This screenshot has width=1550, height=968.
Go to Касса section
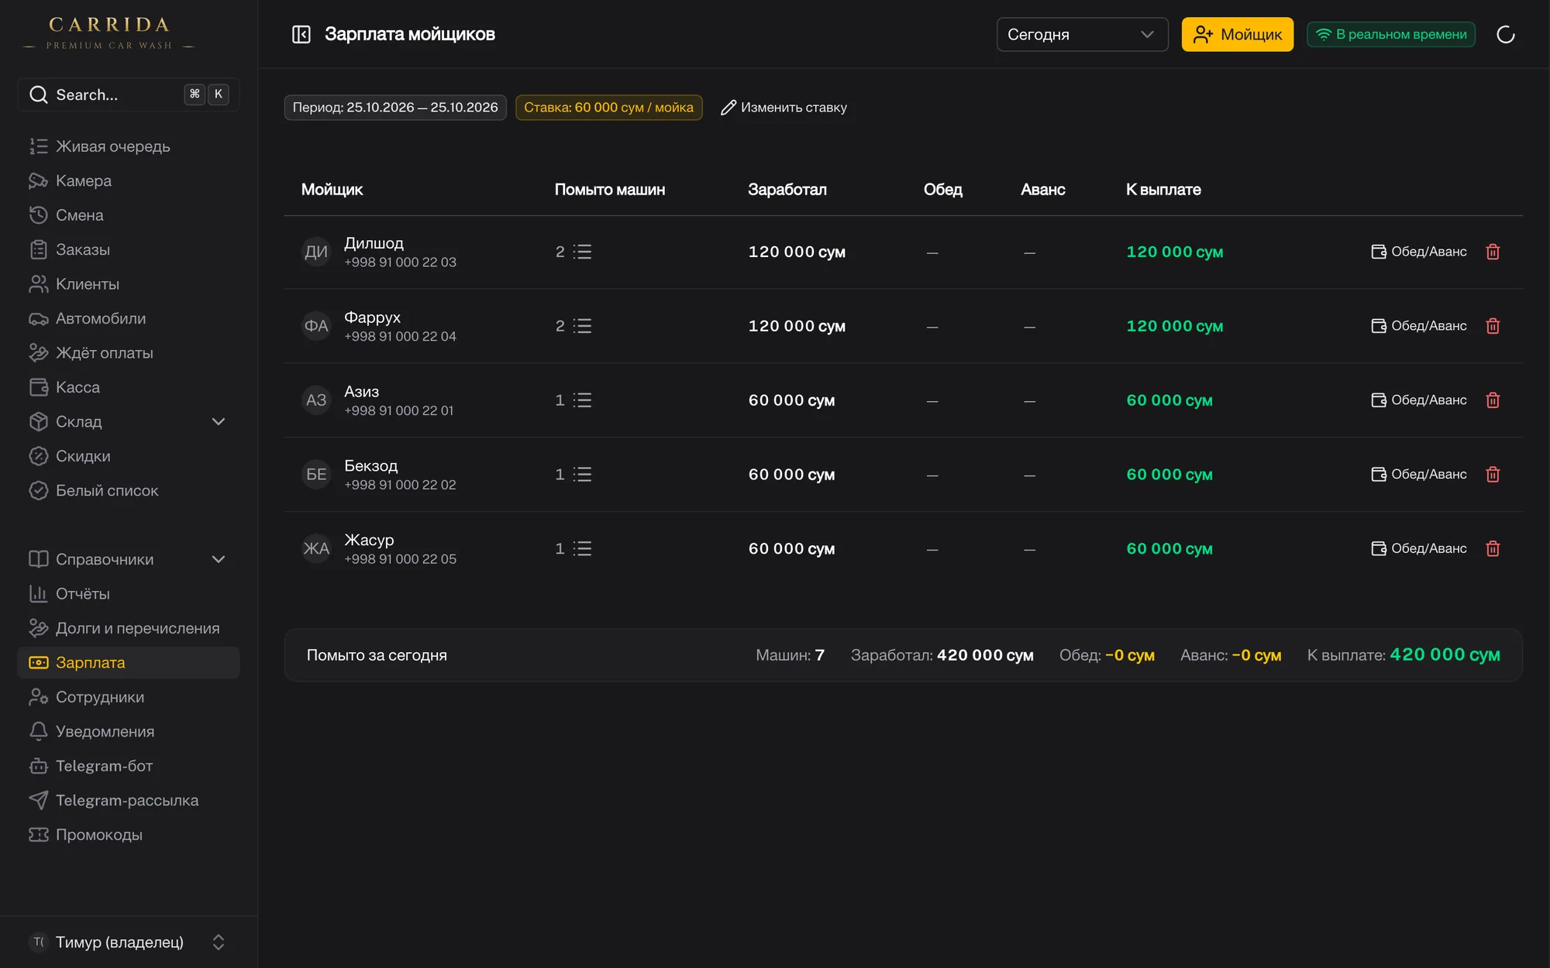tap(129, 387)
